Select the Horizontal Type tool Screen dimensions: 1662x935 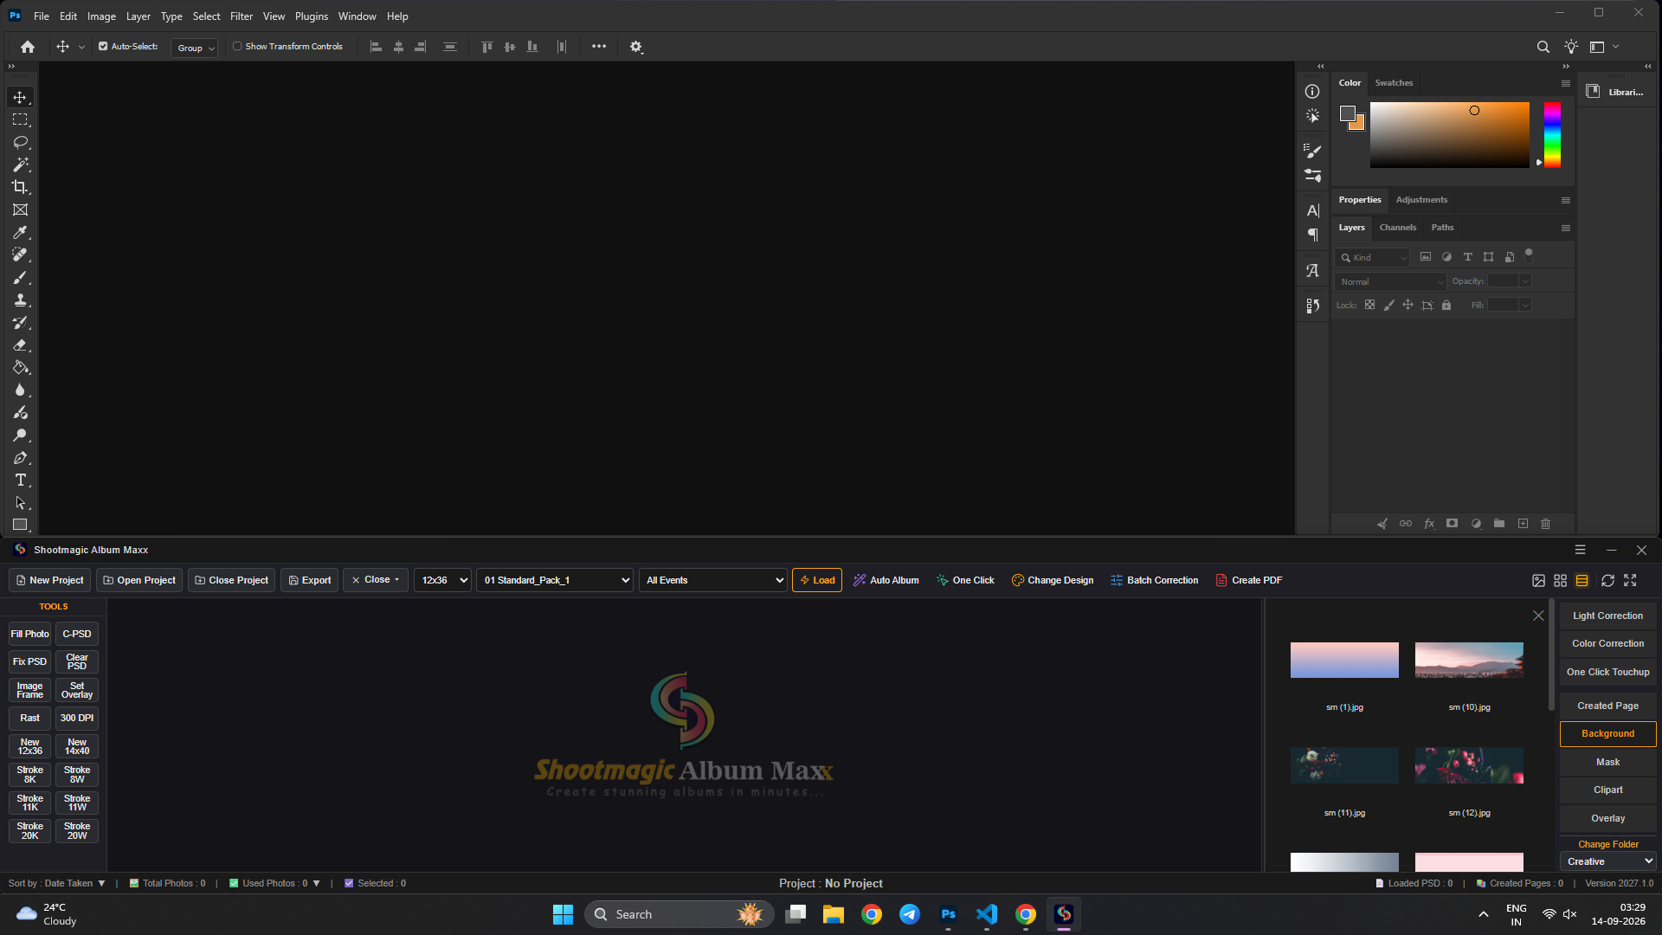tap(20, 480)
